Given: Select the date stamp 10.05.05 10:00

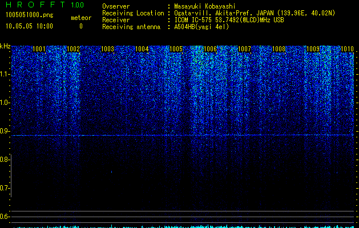Looking at the screenshot, I should (x=29, y=26).
